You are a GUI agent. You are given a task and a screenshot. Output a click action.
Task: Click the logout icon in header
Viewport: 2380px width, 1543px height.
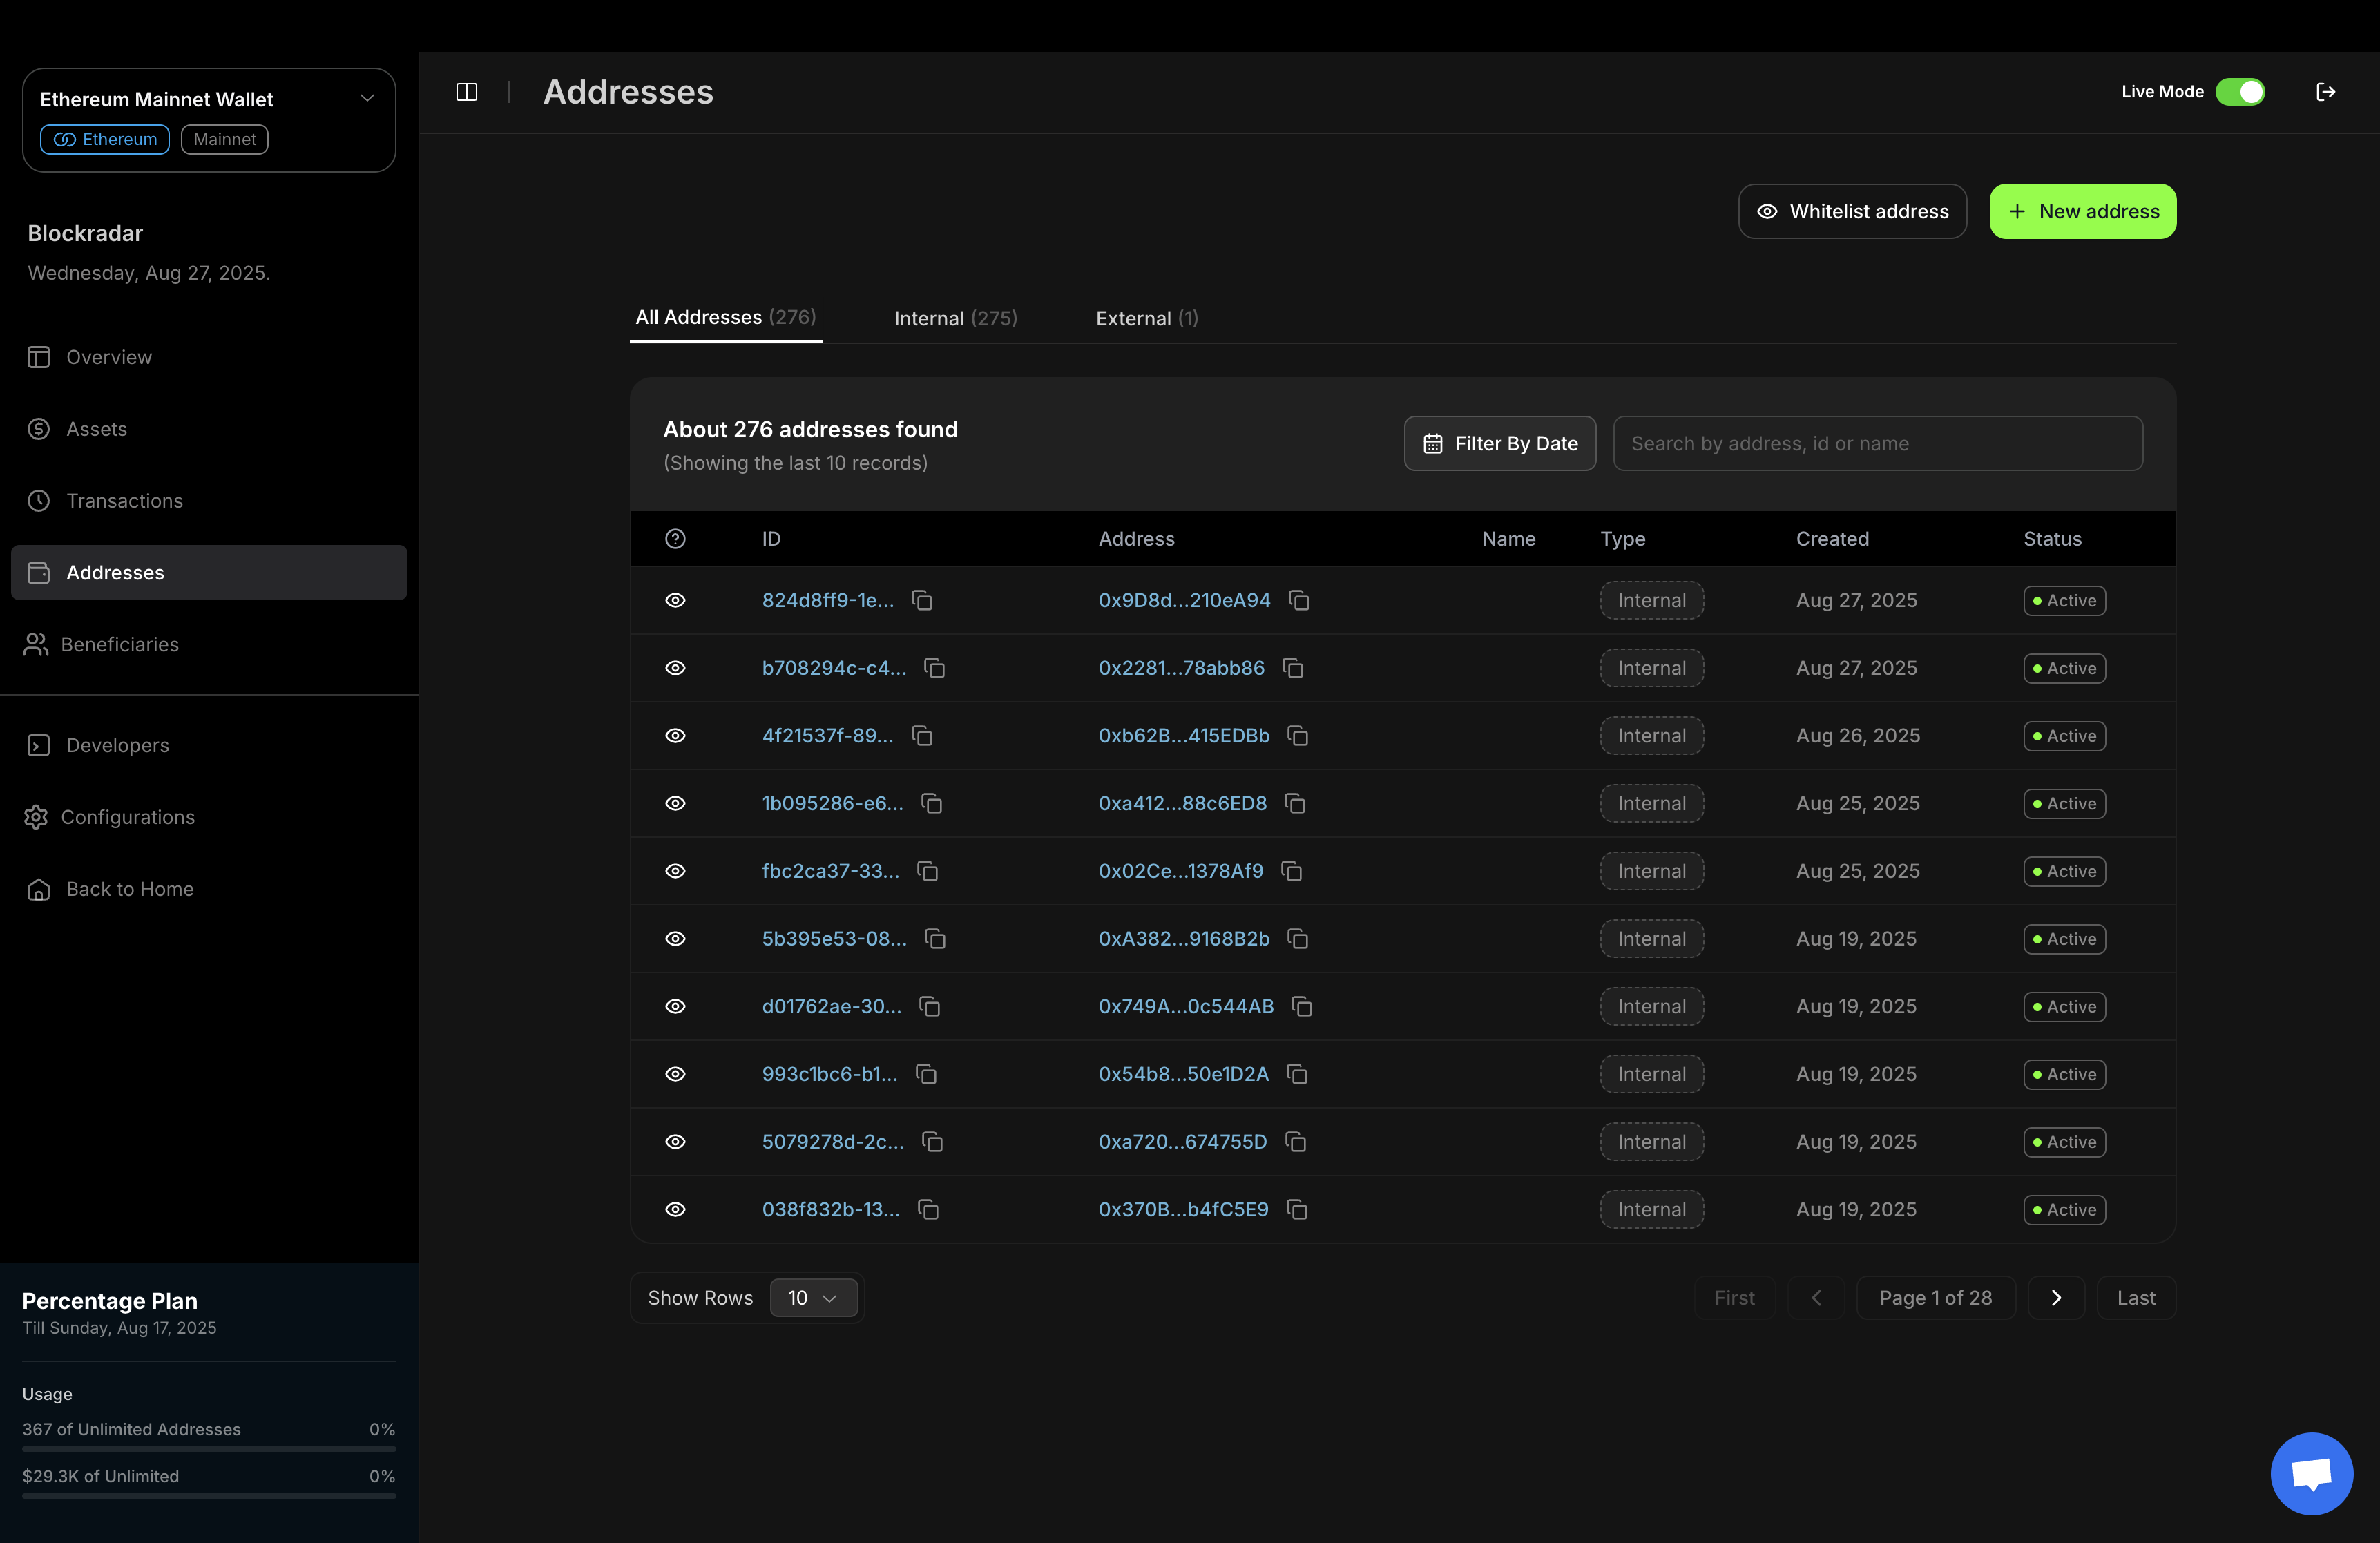coord(2325,92)
